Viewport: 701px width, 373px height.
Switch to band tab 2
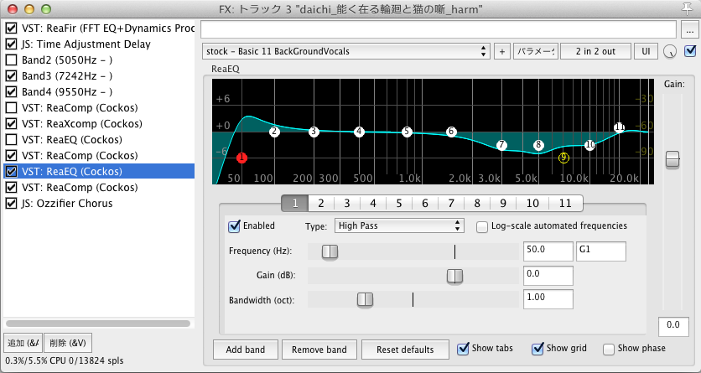pos(320,203)
